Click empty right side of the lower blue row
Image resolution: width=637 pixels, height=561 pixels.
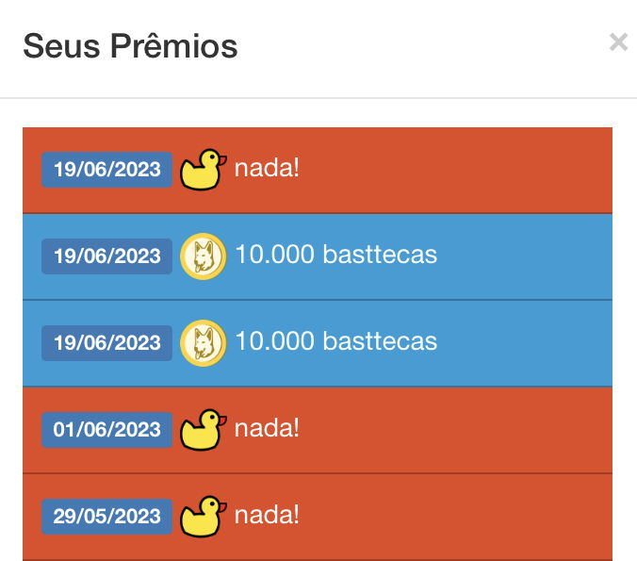tap(528, 342)
